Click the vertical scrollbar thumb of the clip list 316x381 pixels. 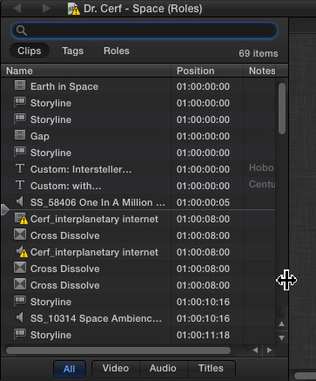[282, 108]
